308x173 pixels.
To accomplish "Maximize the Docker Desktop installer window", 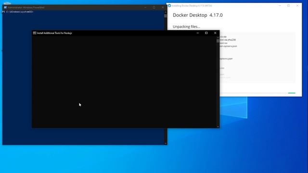I will (289, 6).
